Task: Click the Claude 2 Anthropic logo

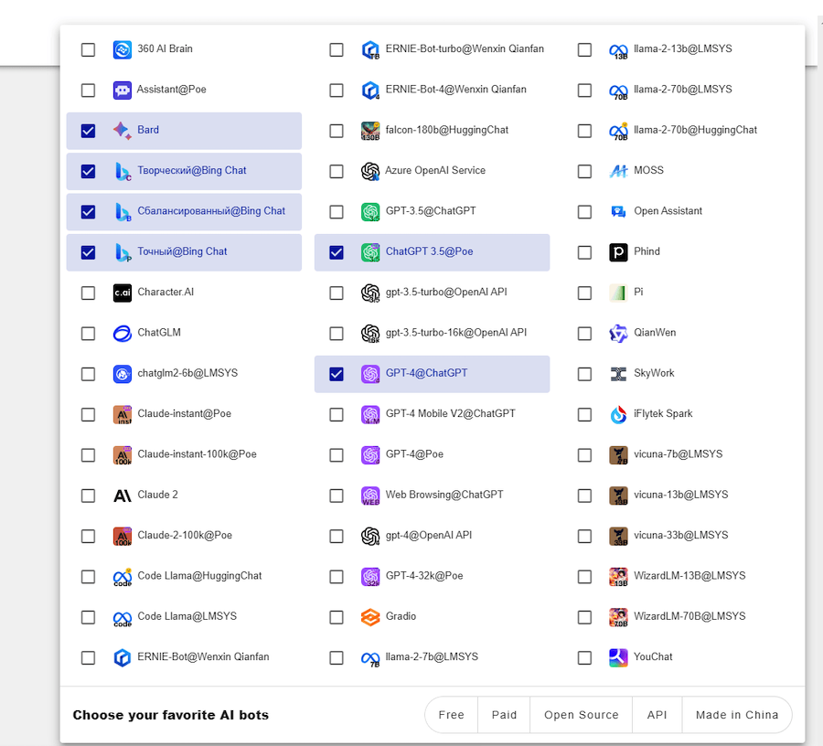Action: click(123, 496)
